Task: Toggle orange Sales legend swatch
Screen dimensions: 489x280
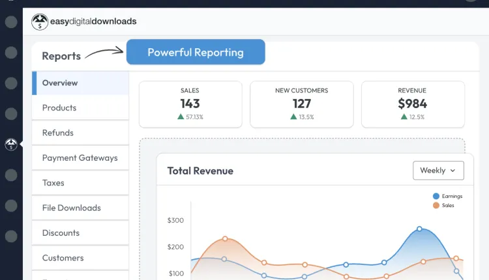Action: 436,206
